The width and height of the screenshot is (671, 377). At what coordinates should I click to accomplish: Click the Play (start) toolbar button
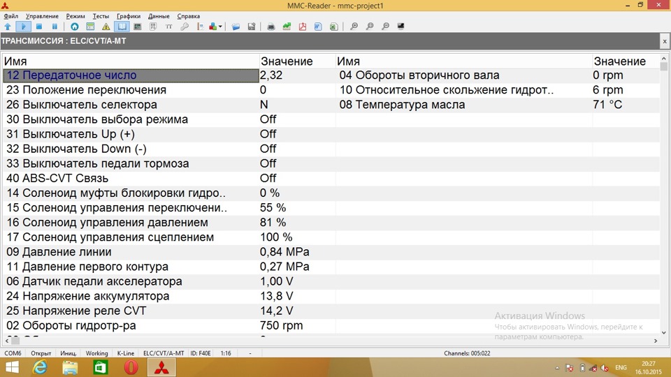pyautogui.click(x=23, y=27)
